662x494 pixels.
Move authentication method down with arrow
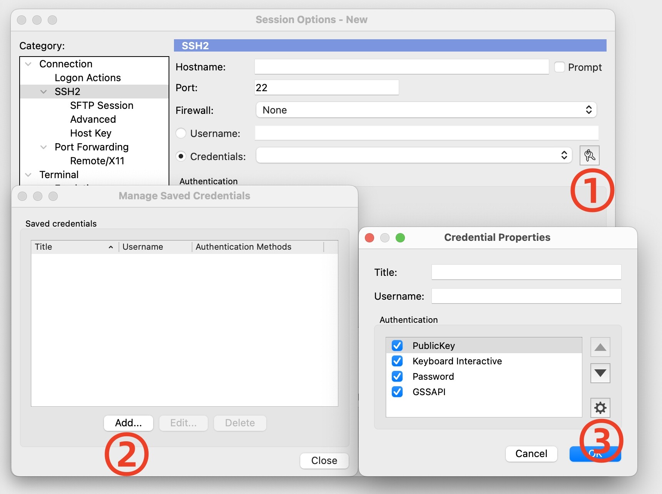click(x=600, y=373)
